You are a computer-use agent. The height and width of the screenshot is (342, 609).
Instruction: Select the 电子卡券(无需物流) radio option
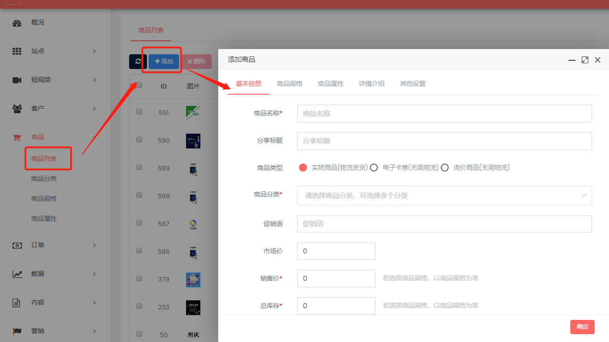374,168
